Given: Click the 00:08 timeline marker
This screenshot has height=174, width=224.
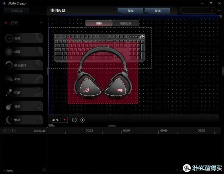Looking at the screenshot, I should coord(201,130).
